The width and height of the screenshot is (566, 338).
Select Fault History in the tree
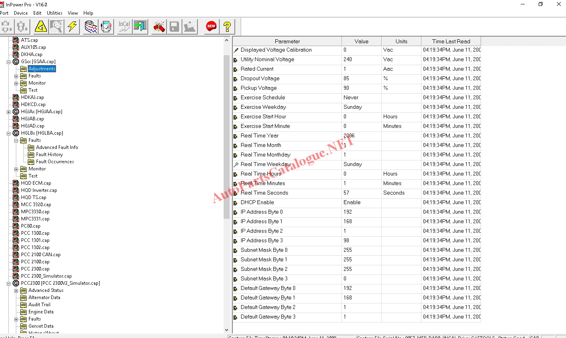49,155
